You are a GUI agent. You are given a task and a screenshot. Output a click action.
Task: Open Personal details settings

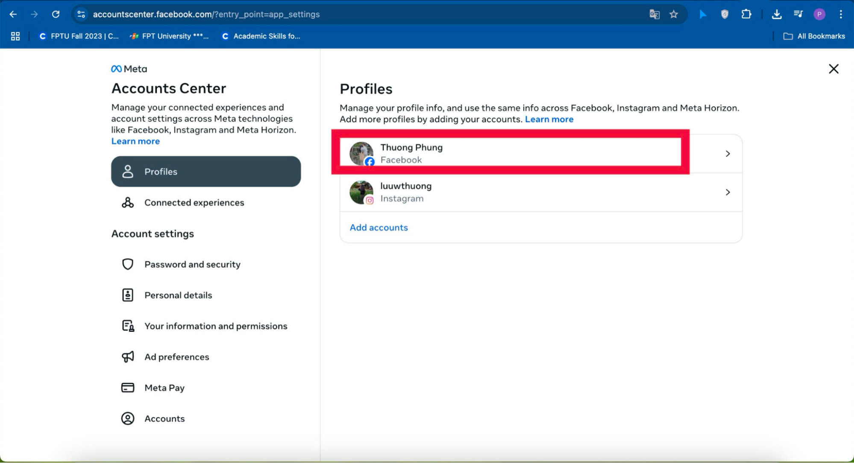click(x=206, y=295)
